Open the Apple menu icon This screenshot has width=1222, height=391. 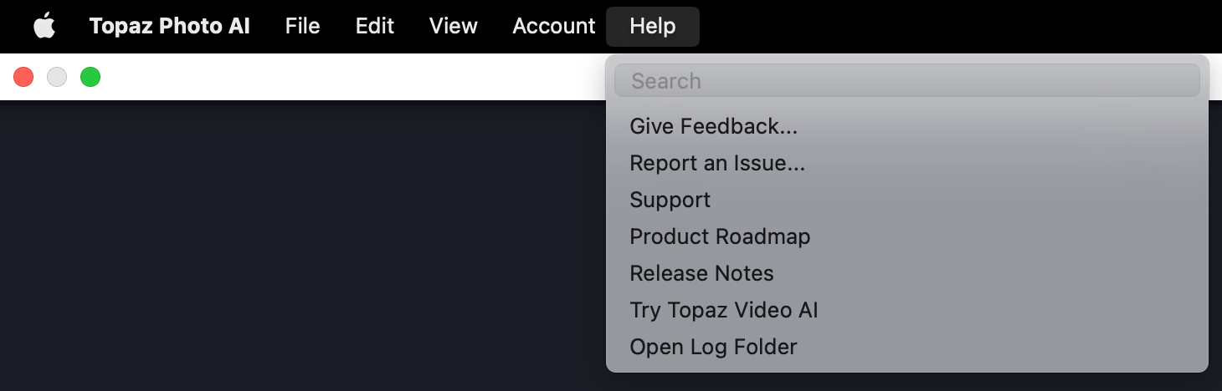[44, 27]
